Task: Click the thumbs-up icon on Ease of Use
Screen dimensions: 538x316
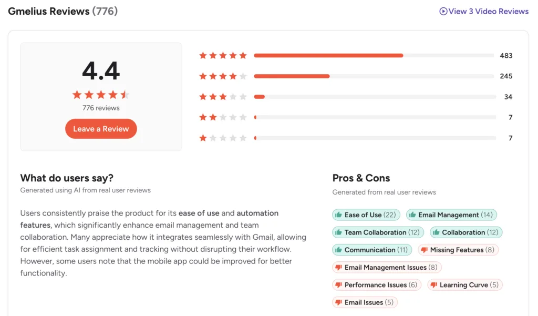Action: (x=338, y=215)
